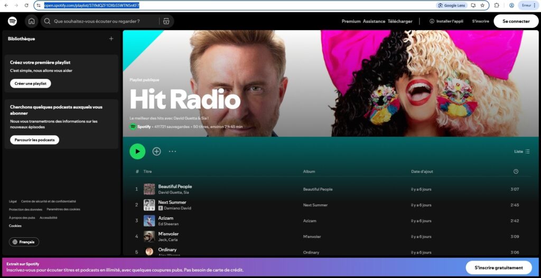Screen dimensions: 541x278
Task: Click Se connecter button
Action: pyautogui.click(x=516, y=21)
